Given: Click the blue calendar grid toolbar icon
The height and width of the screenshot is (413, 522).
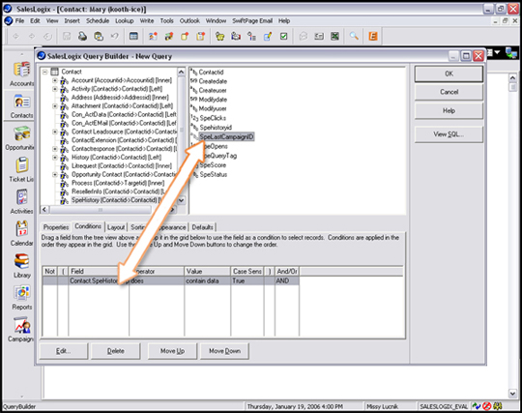Looking at the screenshot, I should (x=133, y=36).
